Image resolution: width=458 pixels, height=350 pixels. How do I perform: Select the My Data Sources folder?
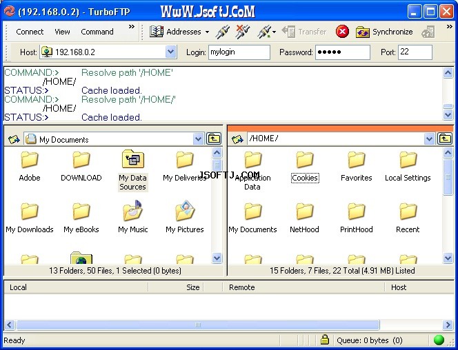[133, 171]
